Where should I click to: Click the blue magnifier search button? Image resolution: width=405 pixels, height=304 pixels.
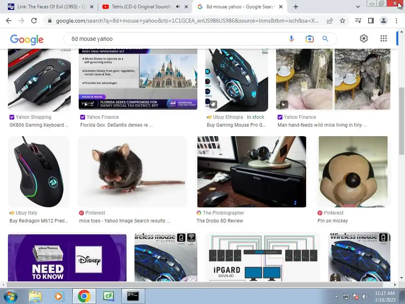[x=326, y=39]
